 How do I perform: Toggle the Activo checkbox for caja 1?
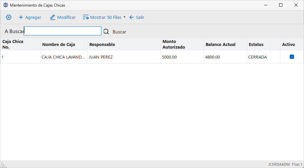pos(292,57)
